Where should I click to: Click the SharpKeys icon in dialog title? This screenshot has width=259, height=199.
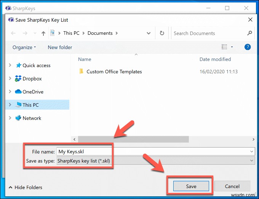point(11,20)
